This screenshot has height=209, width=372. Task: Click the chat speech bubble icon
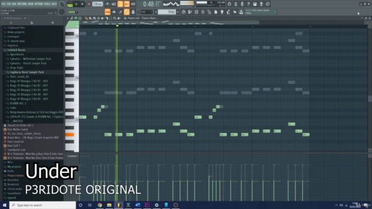[267, 4]
